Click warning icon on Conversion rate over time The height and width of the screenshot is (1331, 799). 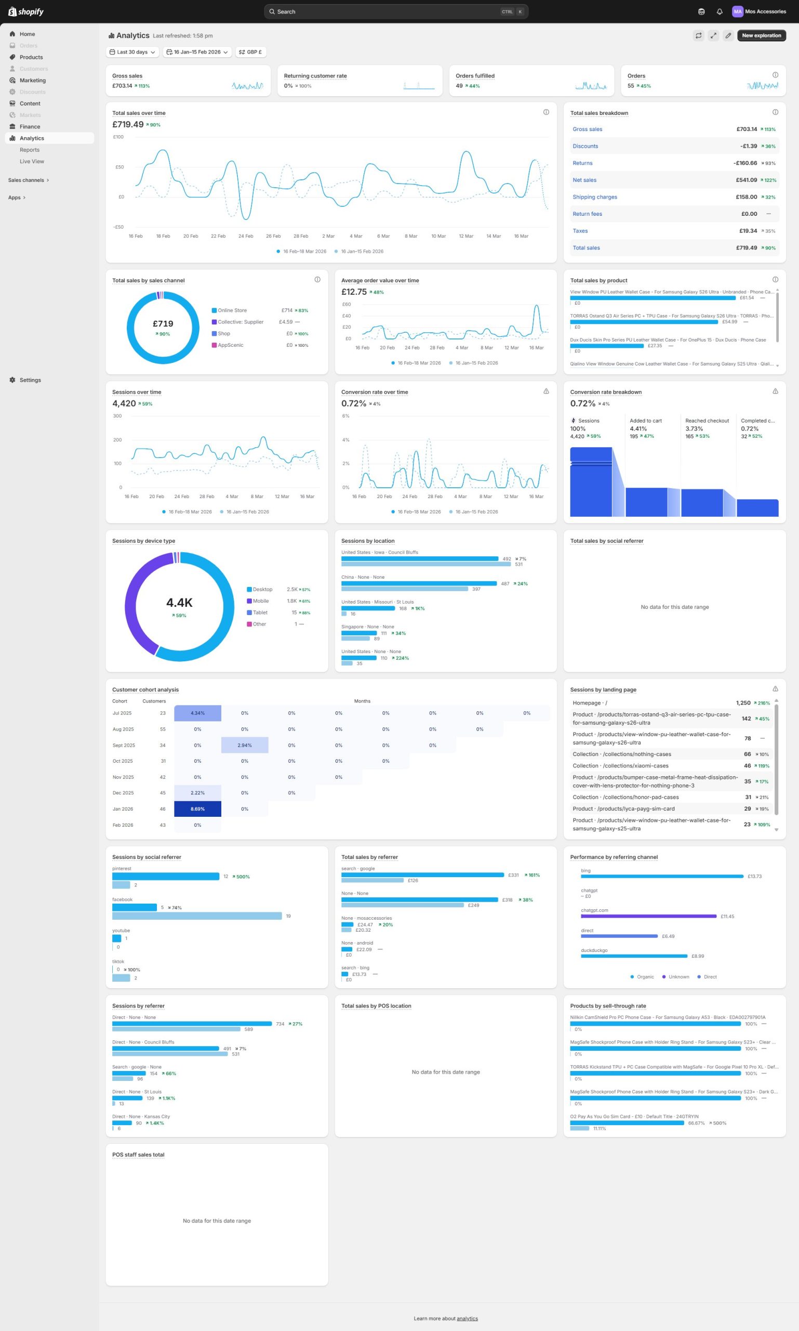546,391
